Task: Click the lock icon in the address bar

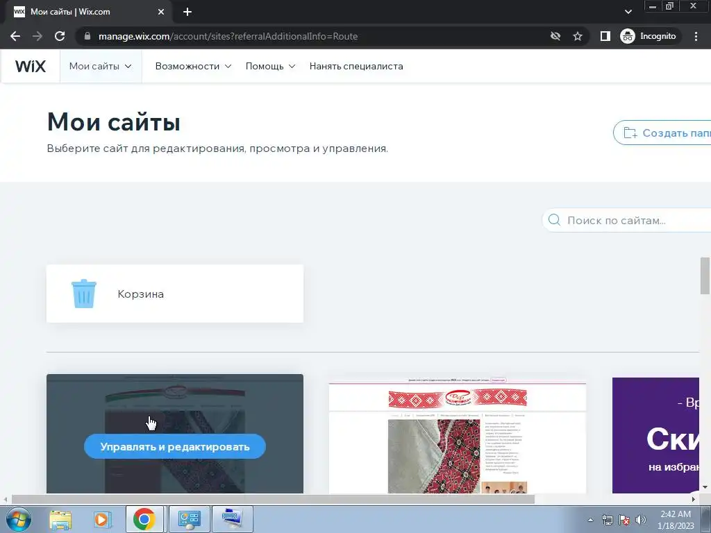Action: [x=87, y=36]
